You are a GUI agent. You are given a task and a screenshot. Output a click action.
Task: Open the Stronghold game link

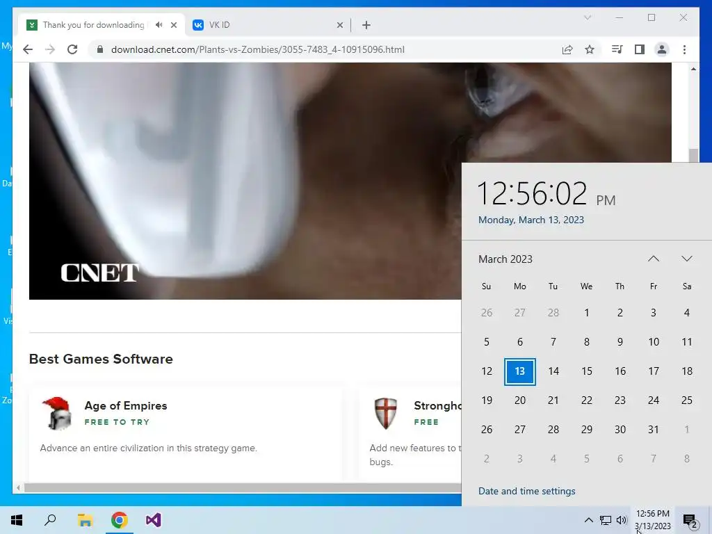(x=437, y=405)
